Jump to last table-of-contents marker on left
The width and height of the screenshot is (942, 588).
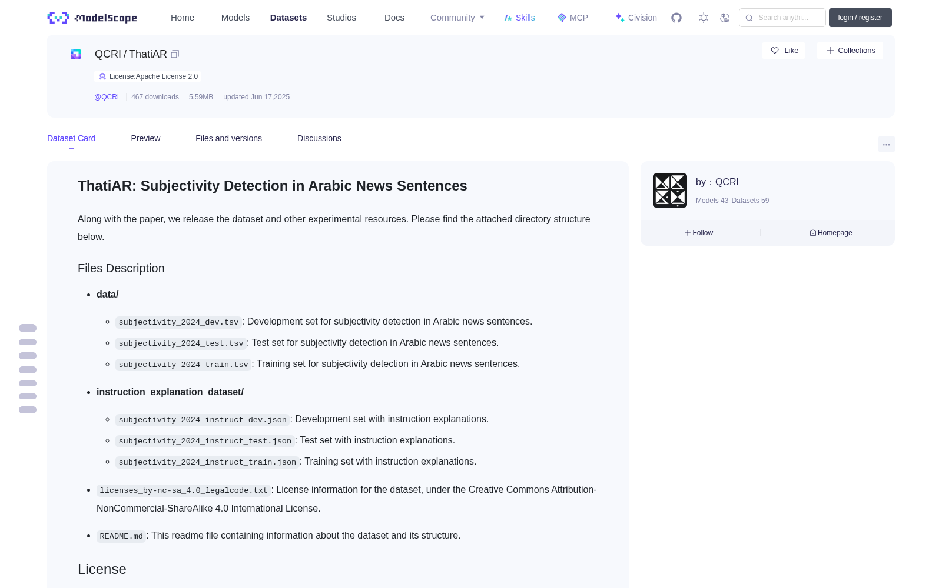28,410
